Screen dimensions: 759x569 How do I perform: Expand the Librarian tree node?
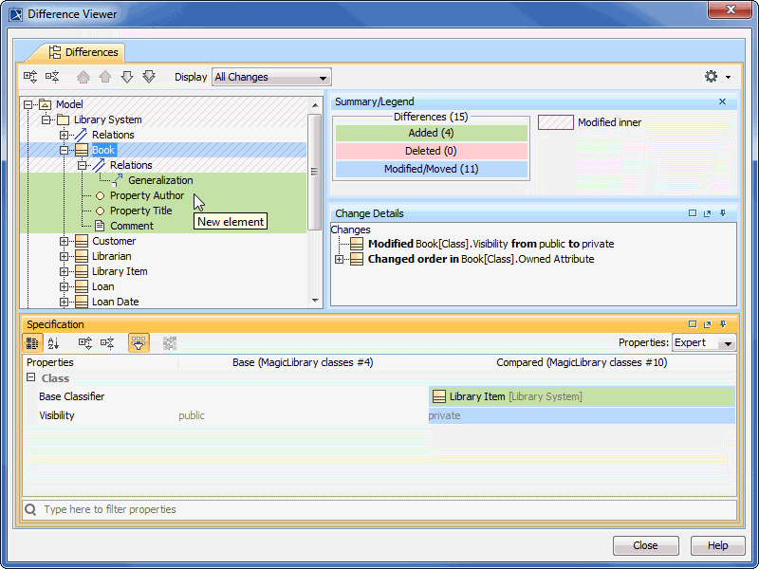point(64,256)
